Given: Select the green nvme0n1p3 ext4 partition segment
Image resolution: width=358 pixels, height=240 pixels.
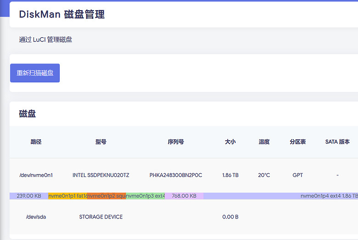Looking at the screenshot, I should point(145,196).
